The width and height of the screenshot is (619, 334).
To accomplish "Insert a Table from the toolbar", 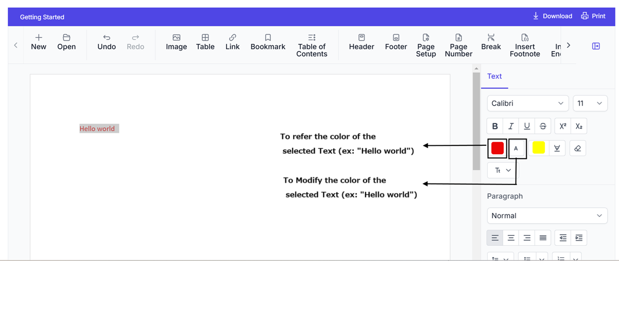I will (x=205, y=42).
